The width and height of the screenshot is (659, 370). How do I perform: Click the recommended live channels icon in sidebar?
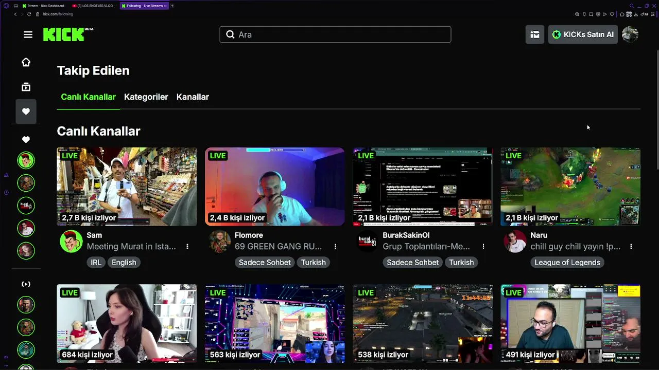pos(26,284)
